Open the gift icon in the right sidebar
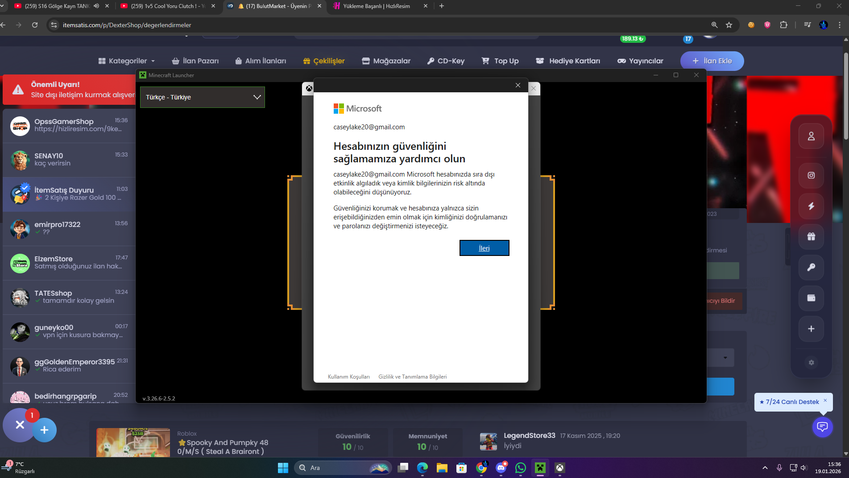Viewport: 849px width, 478px height. coord(811,236)
